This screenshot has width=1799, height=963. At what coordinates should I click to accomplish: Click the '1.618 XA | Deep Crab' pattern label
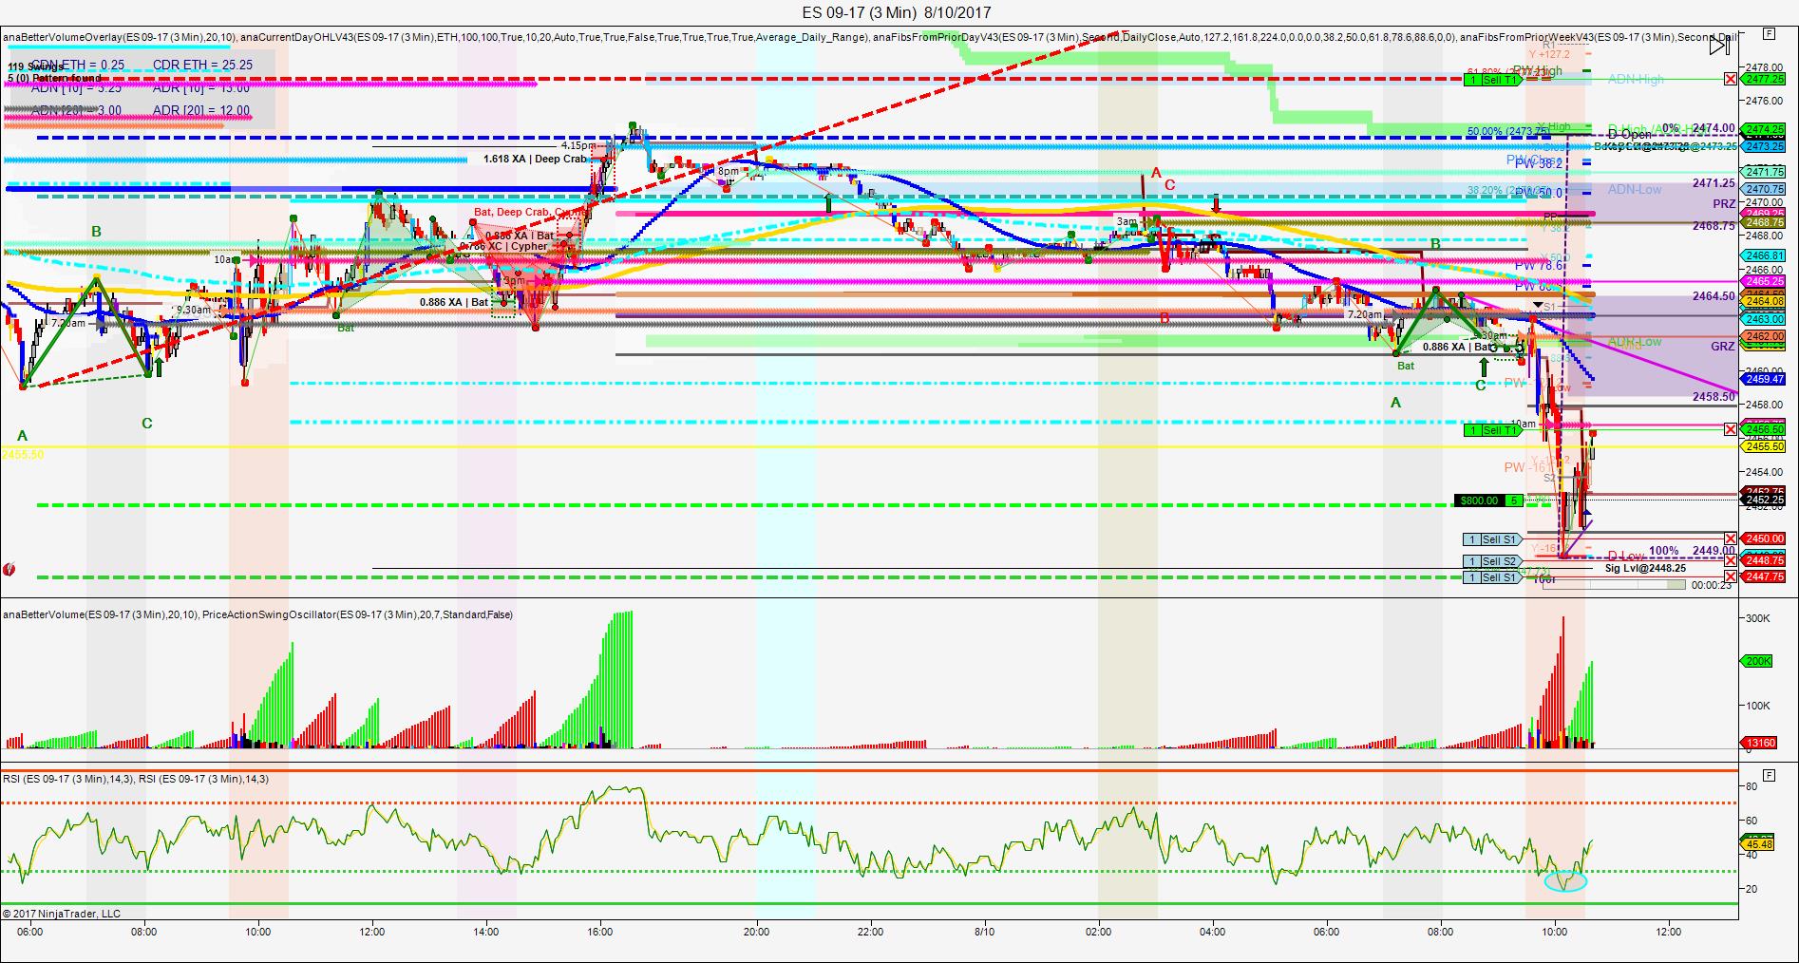(535, 159)
